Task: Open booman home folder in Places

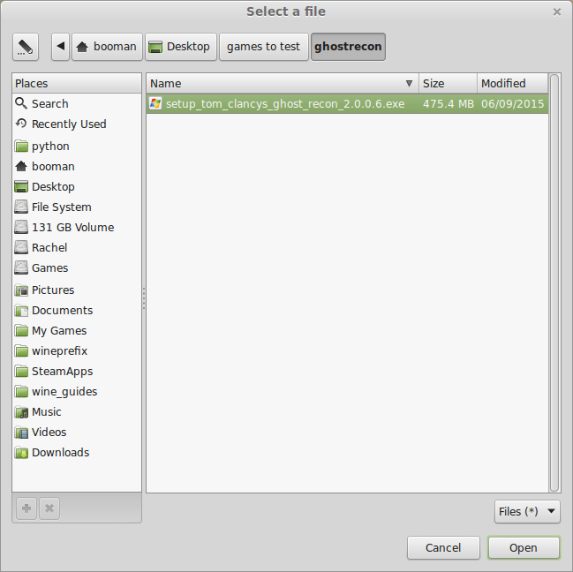Action: click(77, 167)
